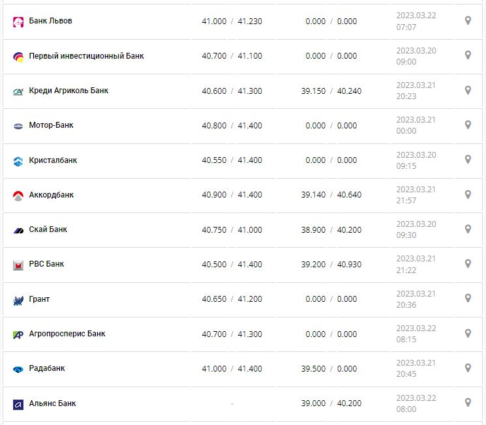Click Мотор-Банк rate 40.800 / 41.400
Viewport: 486px width, 425px height.
pos(232,125)
